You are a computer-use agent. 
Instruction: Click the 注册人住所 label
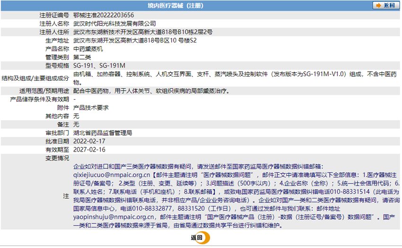pos(54,32)
